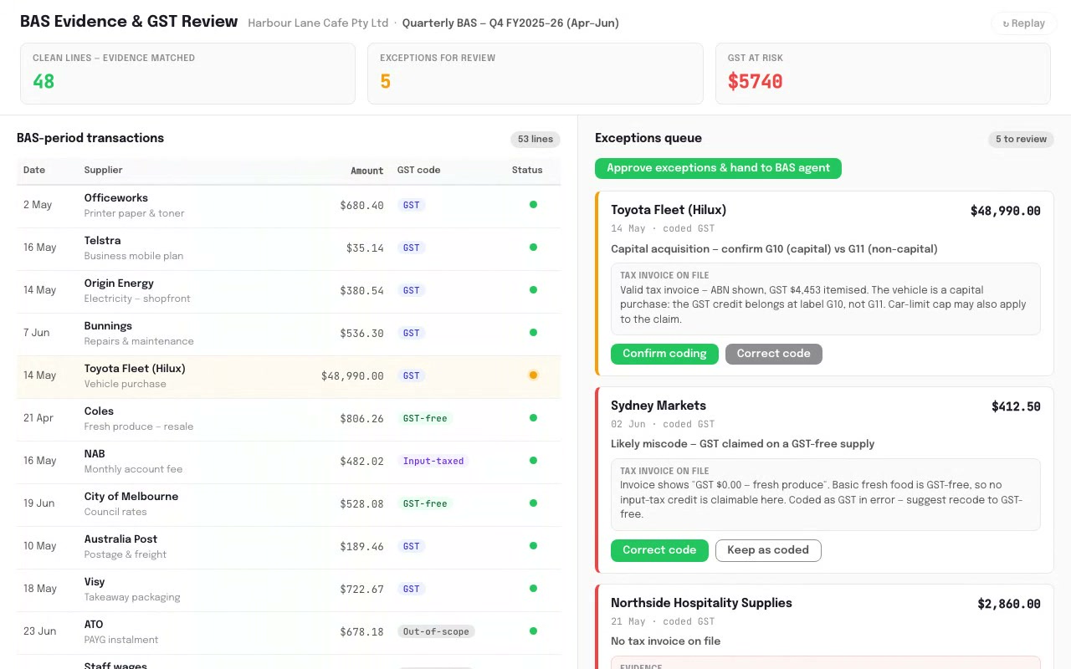Click the status dot for Coles
1071x669 pixels.
click(533, 418)
